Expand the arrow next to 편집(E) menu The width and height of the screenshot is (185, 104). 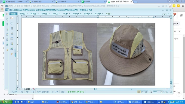[x=27, y=14]
